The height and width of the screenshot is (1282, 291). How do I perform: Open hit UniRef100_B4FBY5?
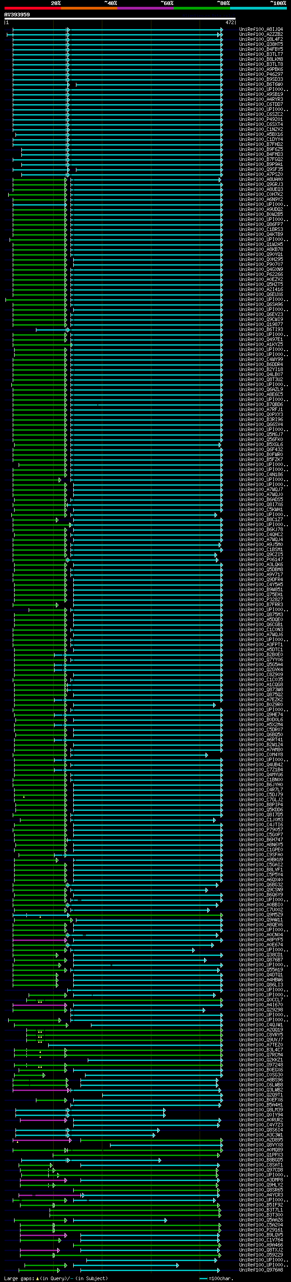[261, 49]
